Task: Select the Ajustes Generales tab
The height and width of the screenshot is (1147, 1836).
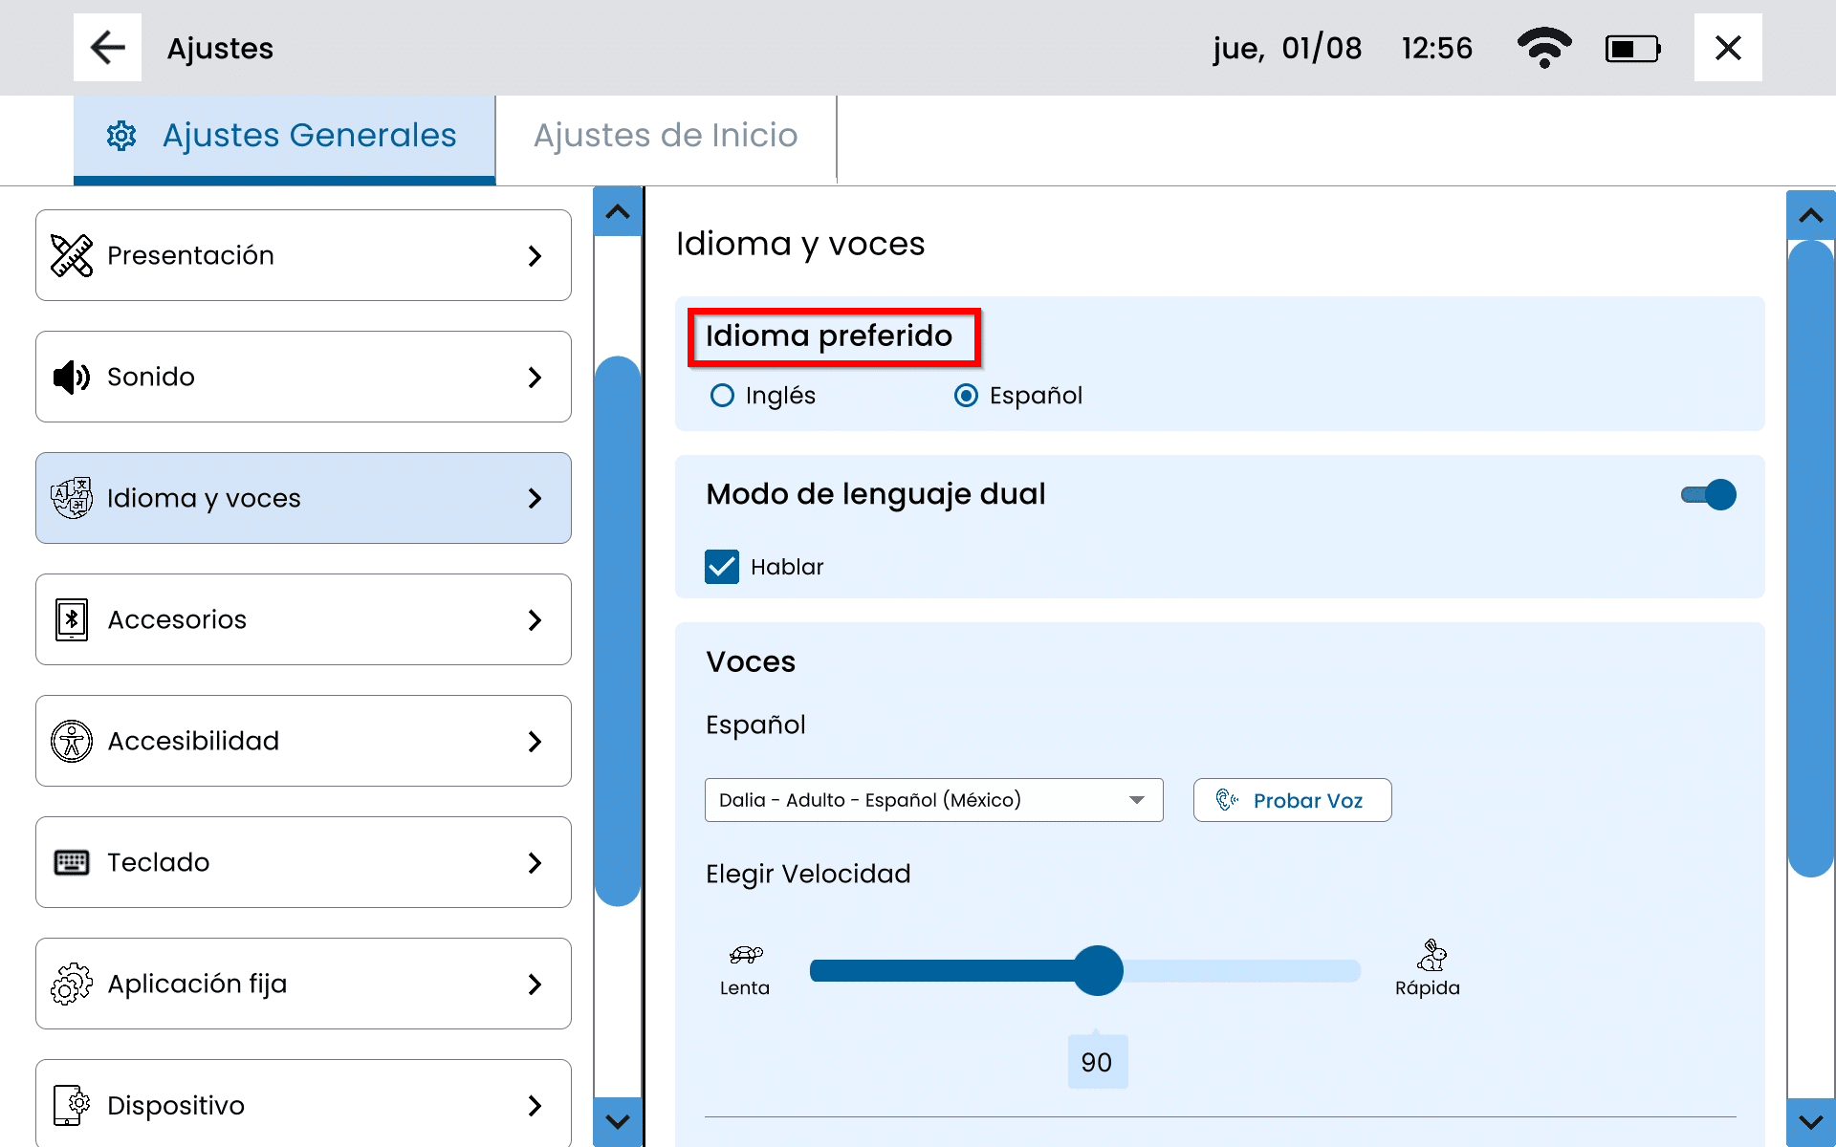Action: coord(284,136)
